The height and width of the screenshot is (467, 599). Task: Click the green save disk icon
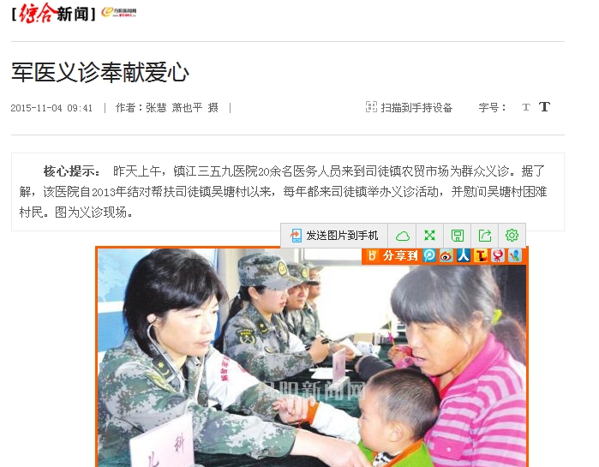(x=458, y=236)
